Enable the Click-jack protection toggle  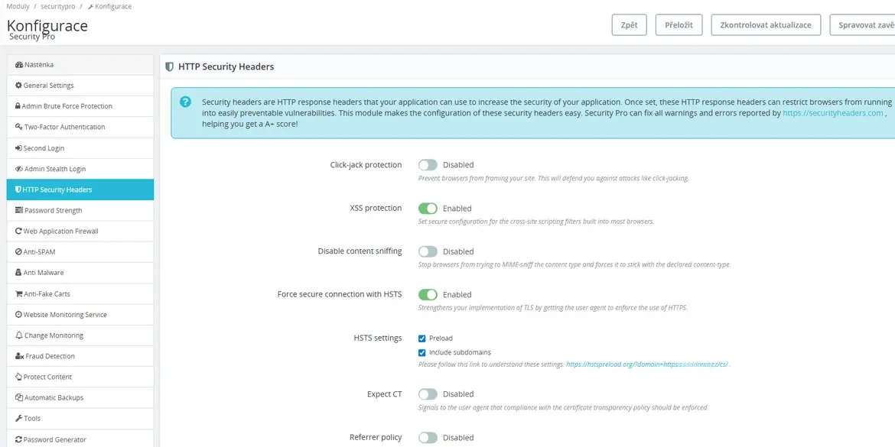tap(428, 164)
